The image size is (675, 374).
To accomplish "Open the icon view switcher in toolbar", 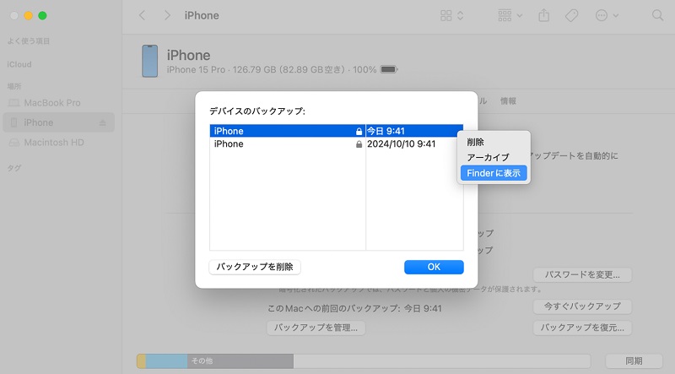I will [x=451, y=16].
